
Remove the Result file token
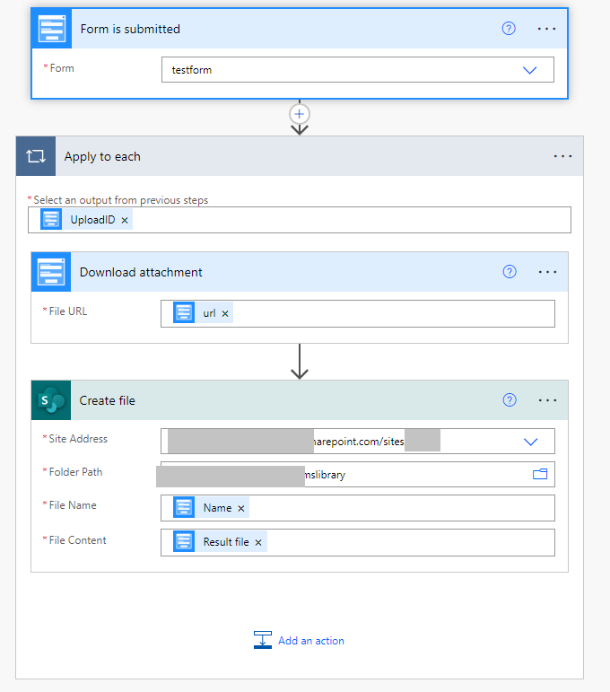258,542
